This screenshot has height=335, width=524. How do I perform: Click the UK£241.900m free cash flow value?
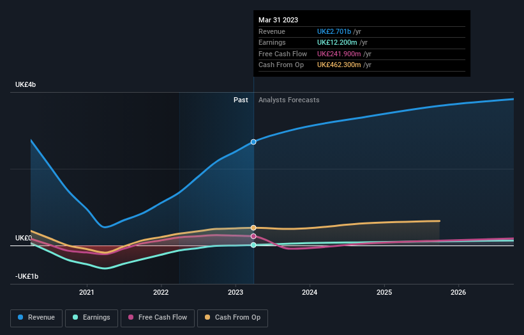point(339,54)
